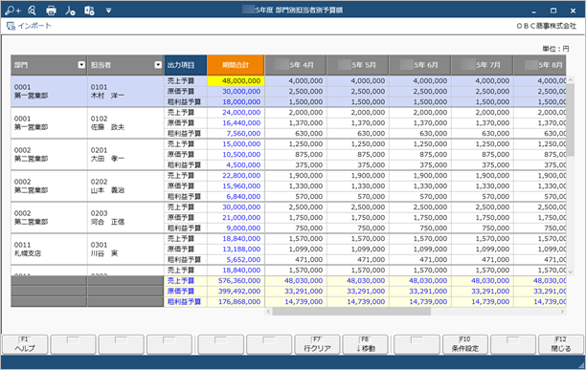Click the 24,000,000 total for 佐藤 政夫
This screenshot has width=586, height=370.
click(236, 112)
